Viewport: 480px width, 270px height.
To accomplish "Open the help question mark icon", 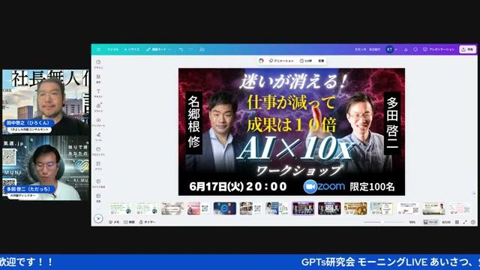I will (x=473, y=222).
